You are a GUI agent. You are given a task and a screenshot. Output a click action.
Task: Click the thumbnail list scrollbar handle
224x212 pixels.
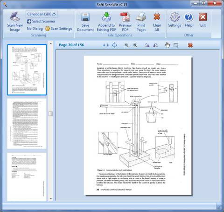pyautogui.click(x=51, y=113)
